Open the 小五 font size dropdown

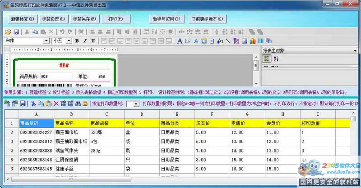(69, 41)
